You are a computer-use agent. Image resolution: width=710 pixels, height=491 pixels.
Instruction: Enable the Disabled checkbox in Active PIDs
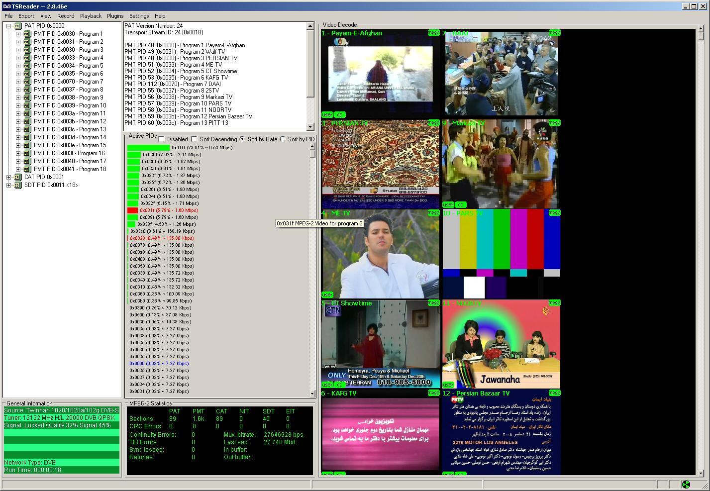click(x=162, y=139)
